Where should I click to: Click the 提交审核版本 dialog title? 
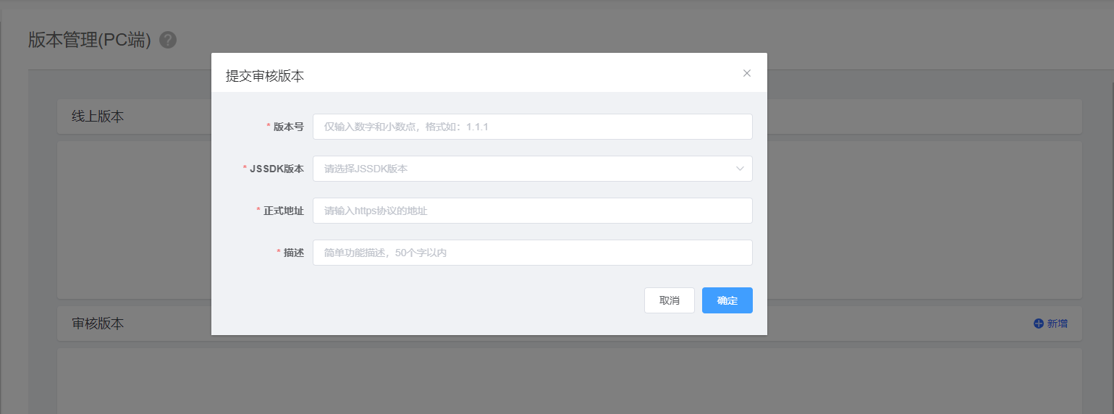coord(265,76)
